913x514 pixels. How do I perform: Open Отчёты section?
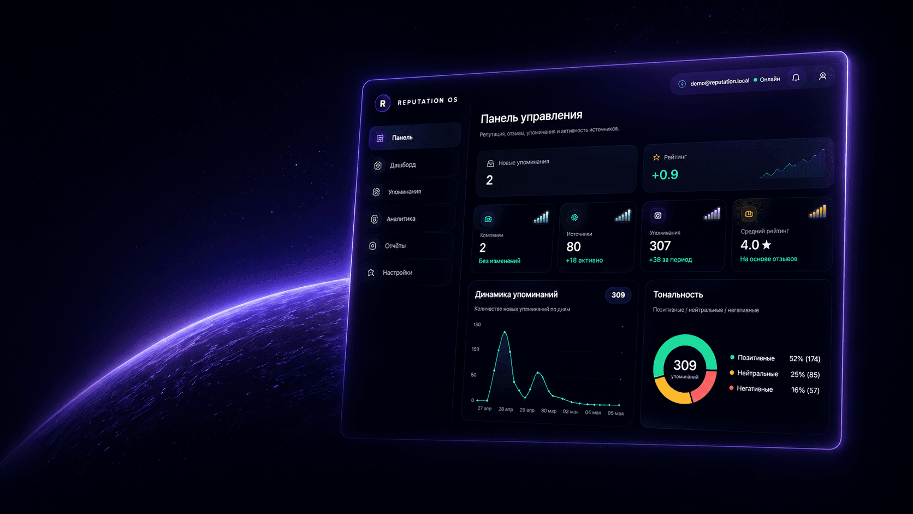click(x=408, y=245)
